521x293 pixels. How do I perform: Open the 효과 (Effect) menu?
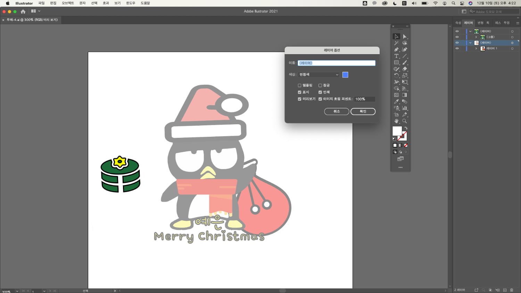point(106,3)
